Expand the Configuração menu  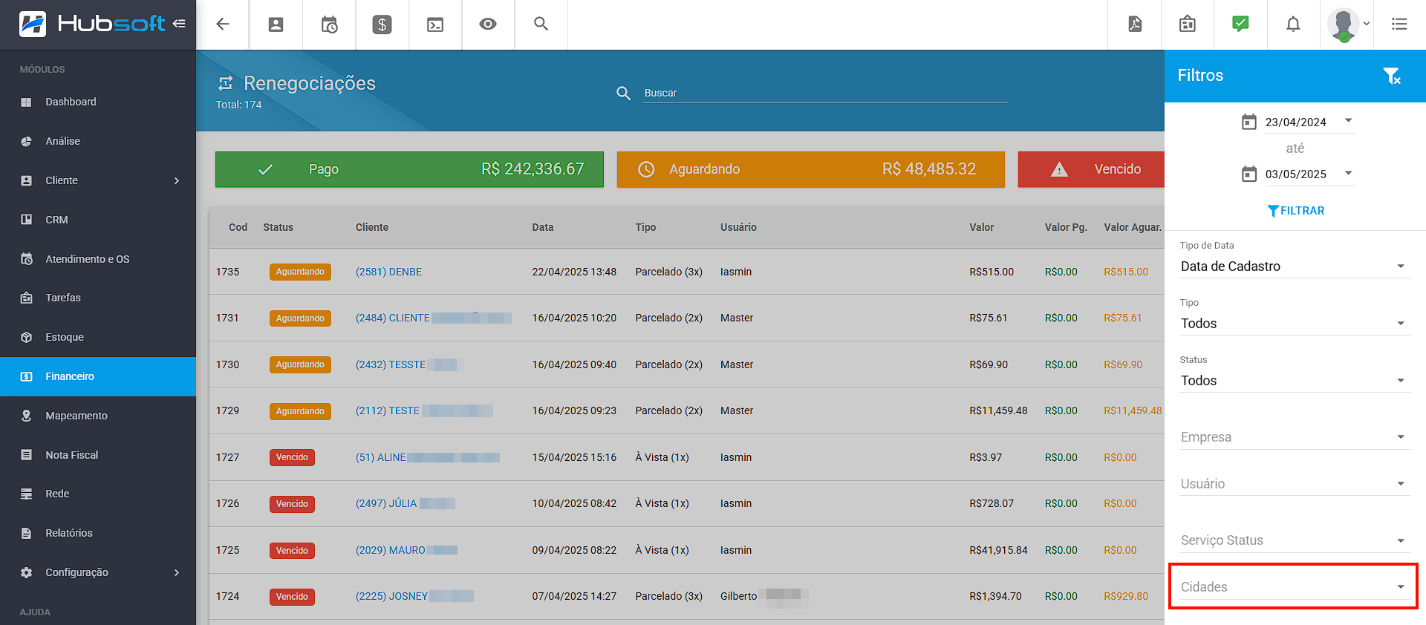98,572
